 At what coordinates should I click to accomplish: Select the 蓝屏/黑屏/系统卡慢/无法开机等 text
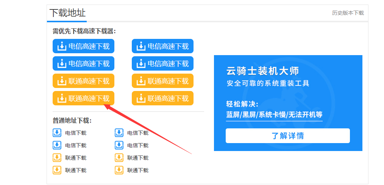(274, 114)
